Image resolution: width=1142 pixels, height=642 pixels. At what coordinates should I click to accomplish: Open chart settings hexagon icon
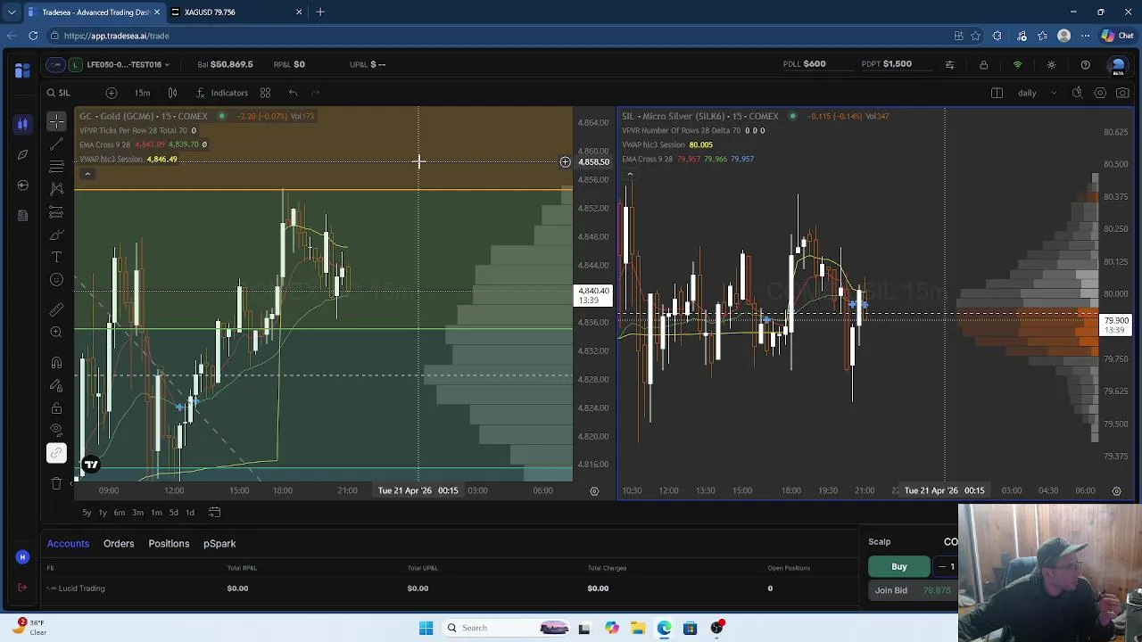(x=1100, y=93)
